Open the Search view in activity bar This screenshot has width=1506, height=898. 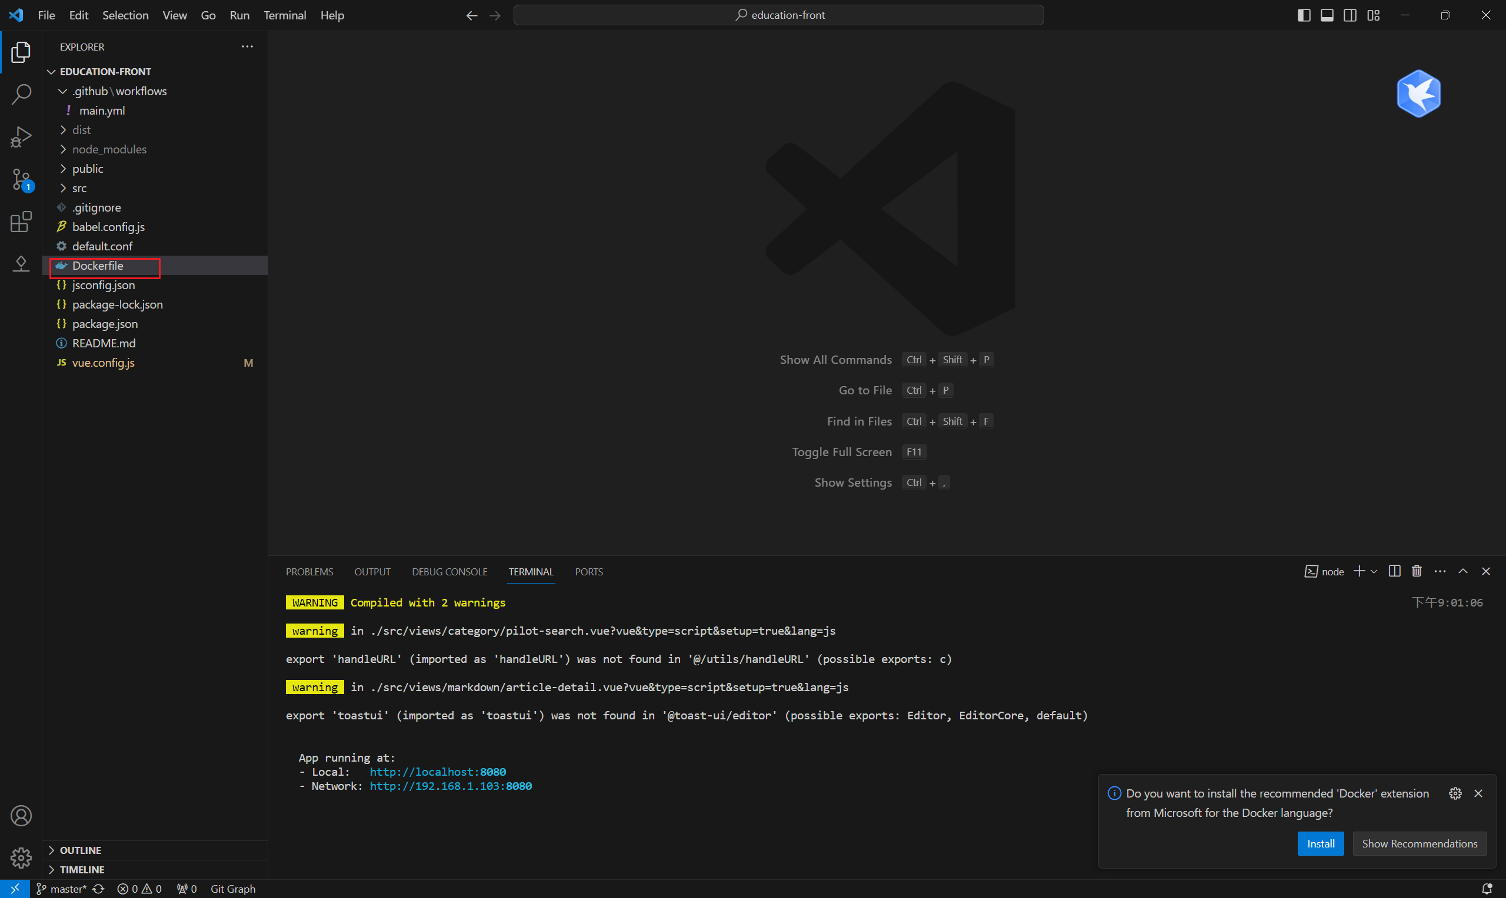point(21,95)
